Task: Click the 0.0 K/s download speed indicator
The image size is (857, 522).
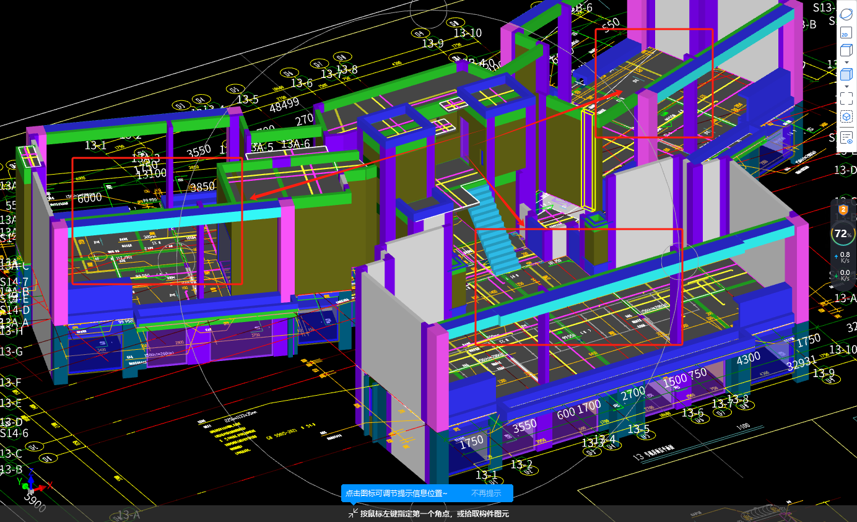Action: pyautogui.click(x=843, y=276)
